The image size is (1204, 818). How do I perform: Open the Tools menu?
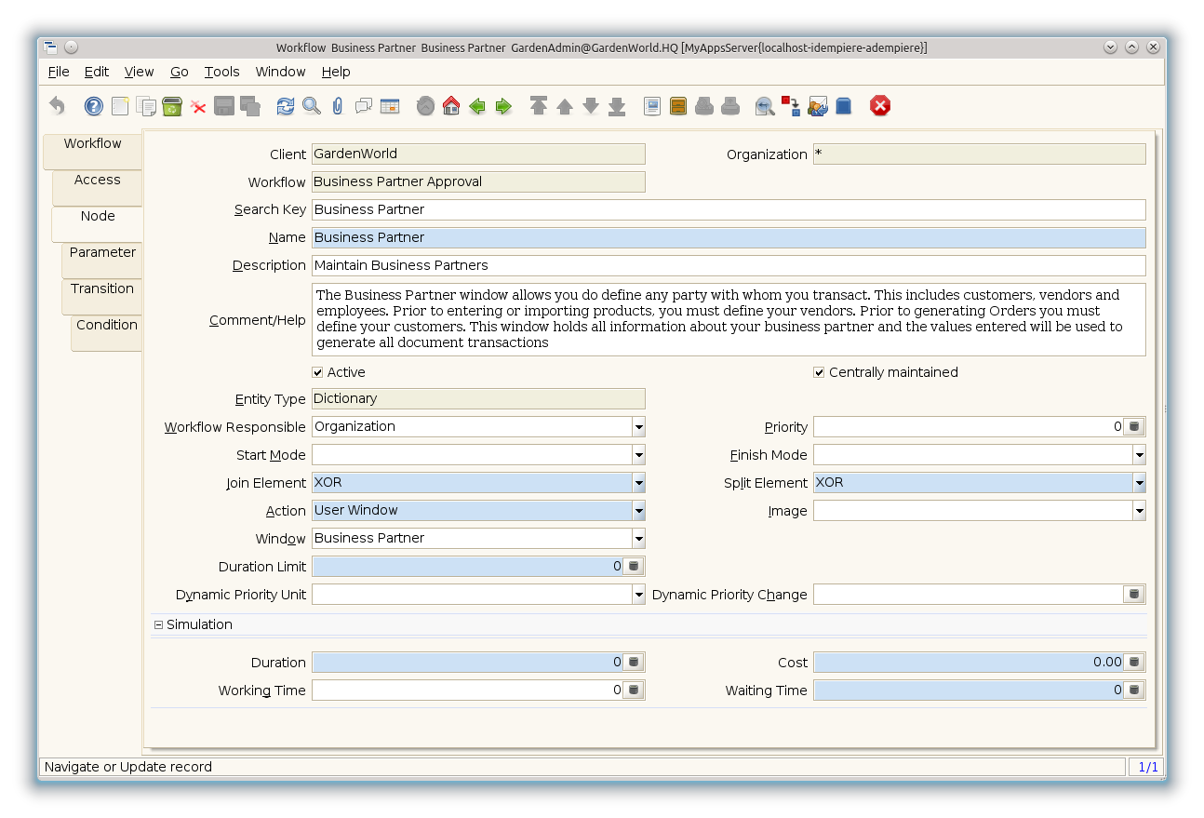tap(221, 72)
